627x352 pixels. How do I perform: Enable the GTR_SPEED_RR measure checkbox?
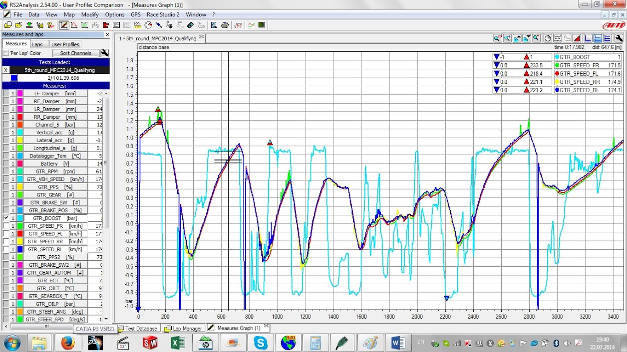click(6, 241)
